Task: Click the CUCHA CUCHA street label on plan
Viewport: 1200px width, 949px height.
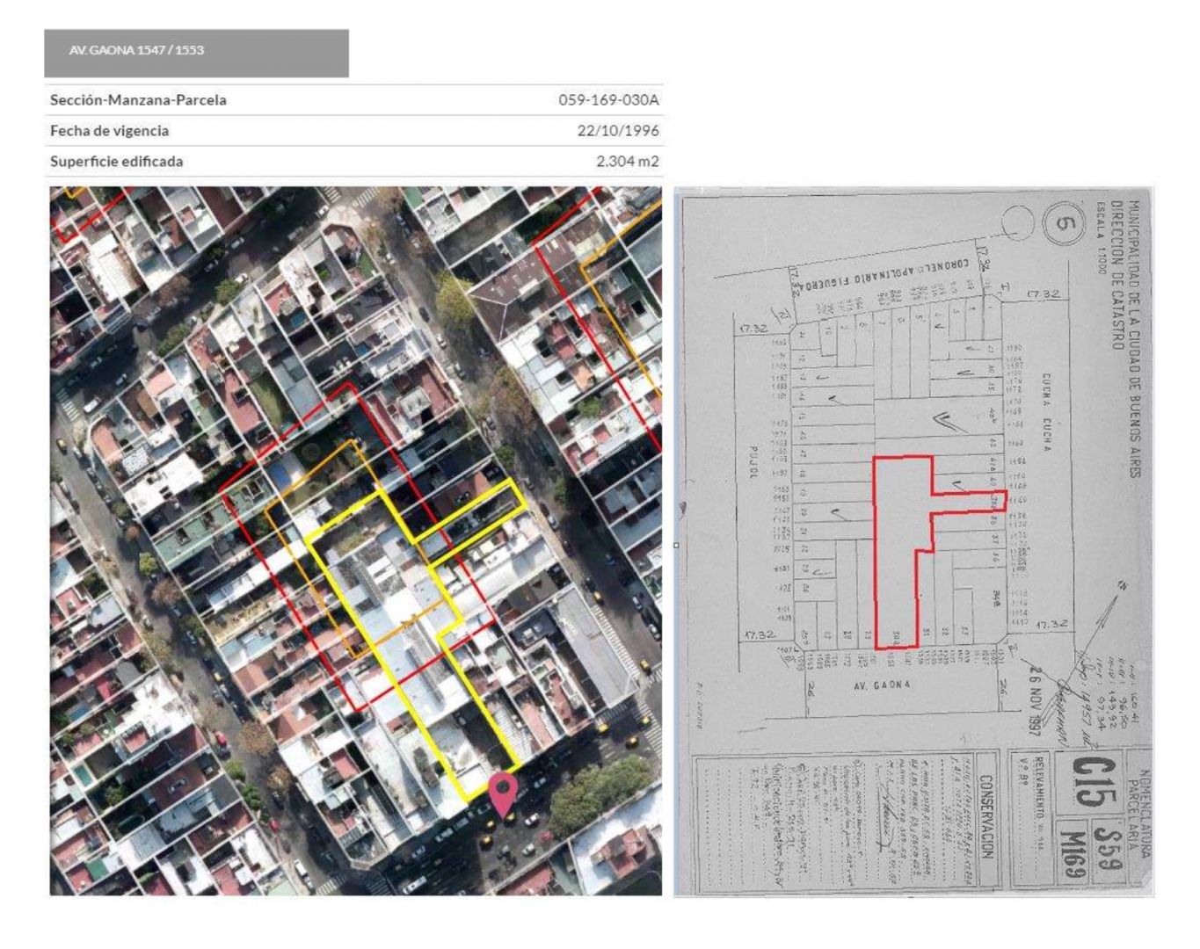Action: click(x=1046, y=413)
